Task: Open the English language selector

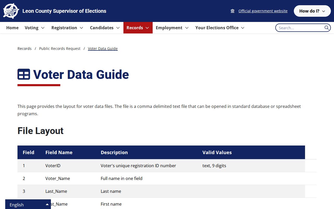Action: tap(28, 205)
